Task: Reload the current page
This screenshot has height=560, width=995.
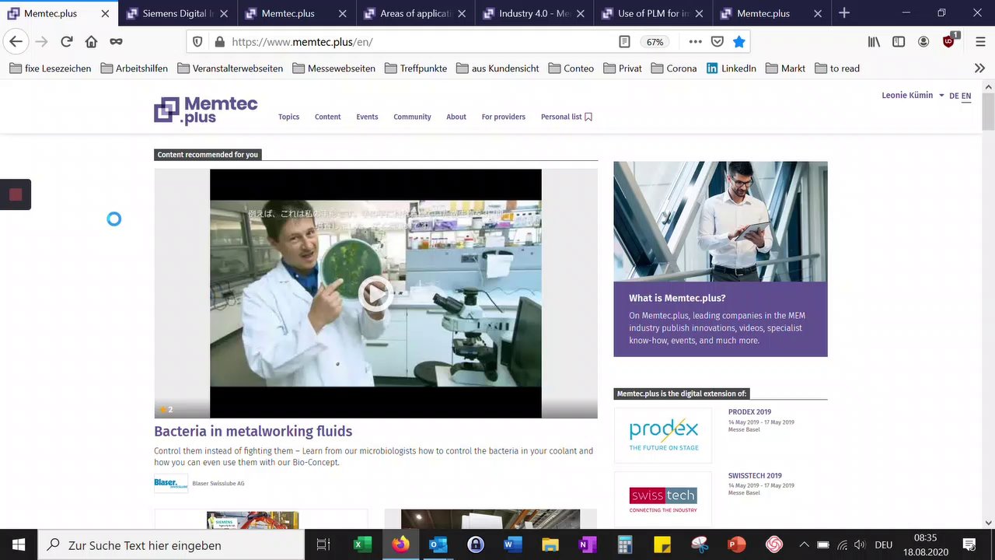Action: click(67, 42)
